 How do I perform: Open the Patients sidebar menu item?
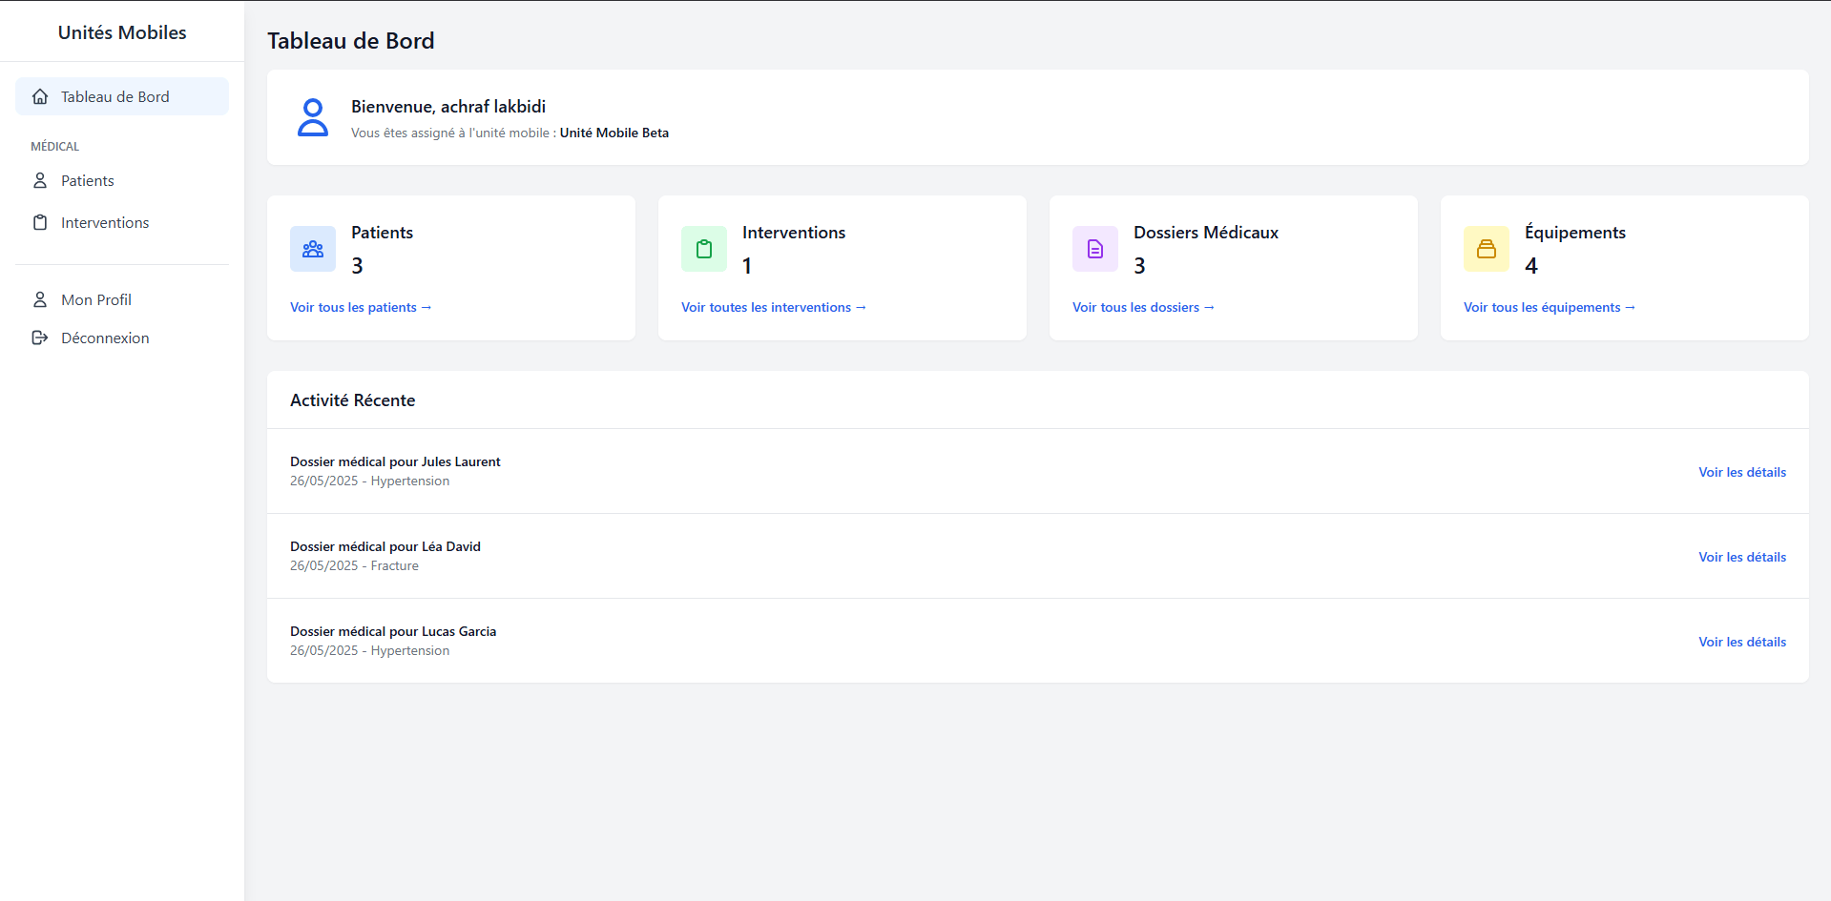(122, 180)
